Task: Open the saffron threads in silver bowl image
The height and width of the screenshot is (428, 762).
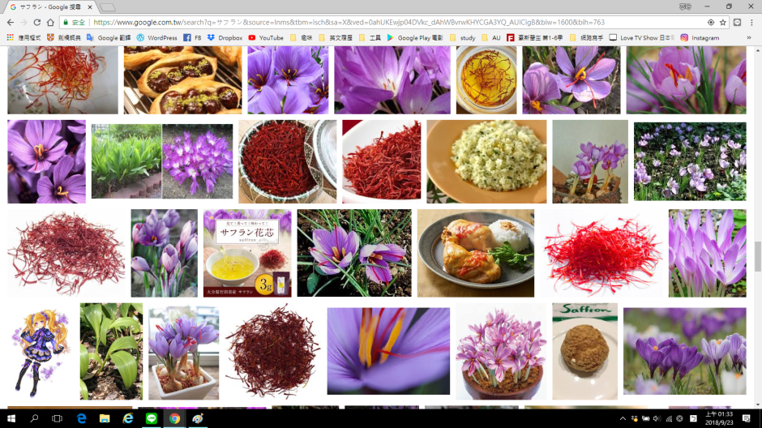Action: (x=287, y=162)
